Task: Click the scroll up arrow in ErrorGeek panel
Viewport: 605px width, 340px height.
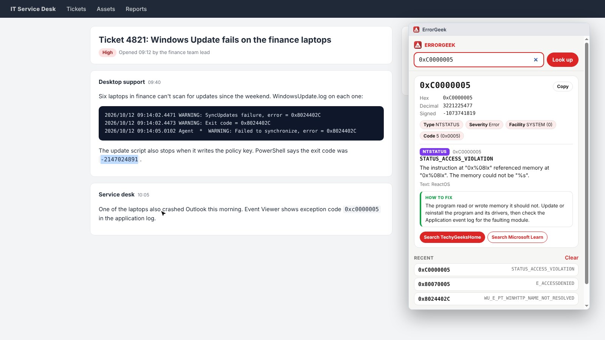Action: pyautogui.click(x=586, y=39)
